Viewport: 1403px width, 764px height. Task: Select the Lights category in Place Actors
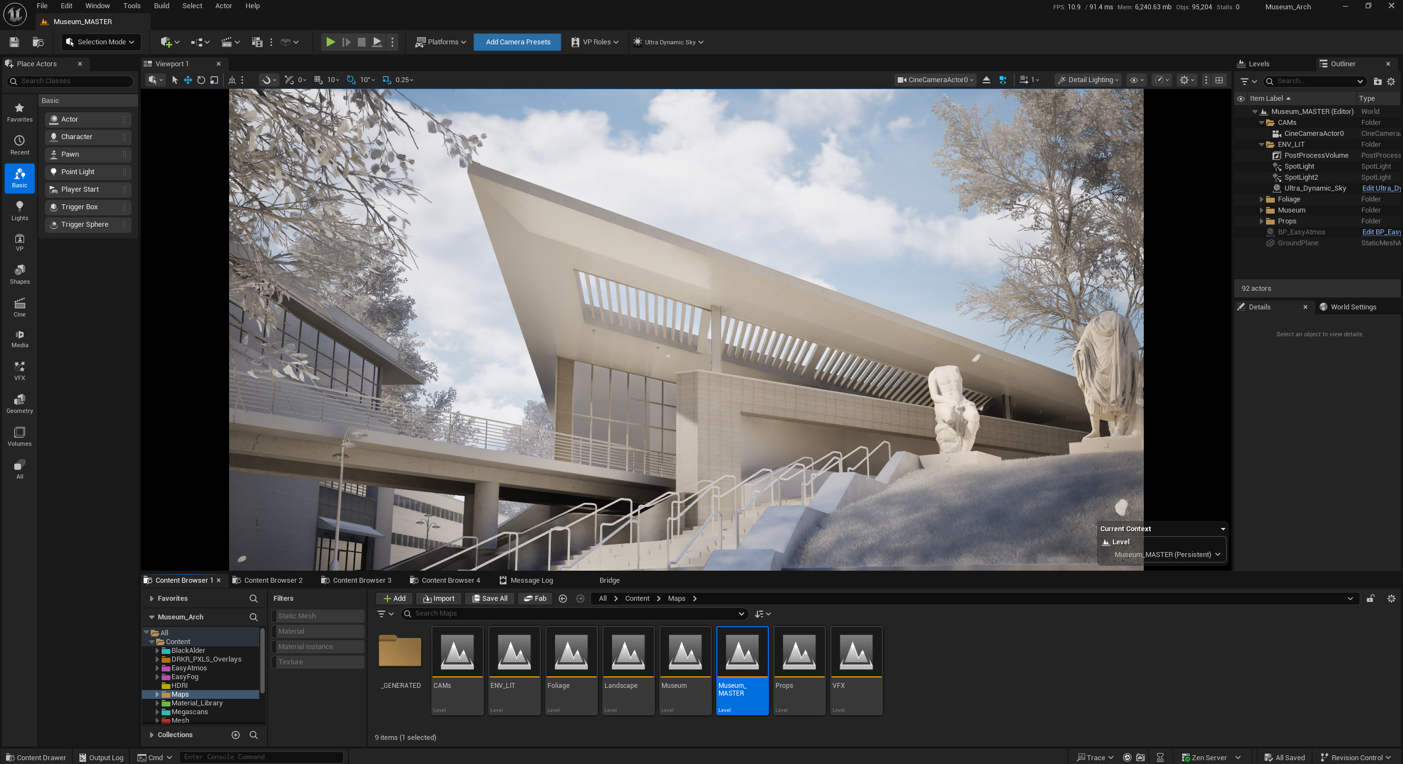pyautogui.click(x=20, y=211)
